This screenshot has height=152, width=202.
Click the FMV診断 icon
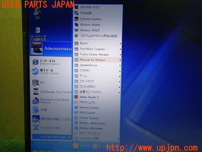tap(76, 13)
